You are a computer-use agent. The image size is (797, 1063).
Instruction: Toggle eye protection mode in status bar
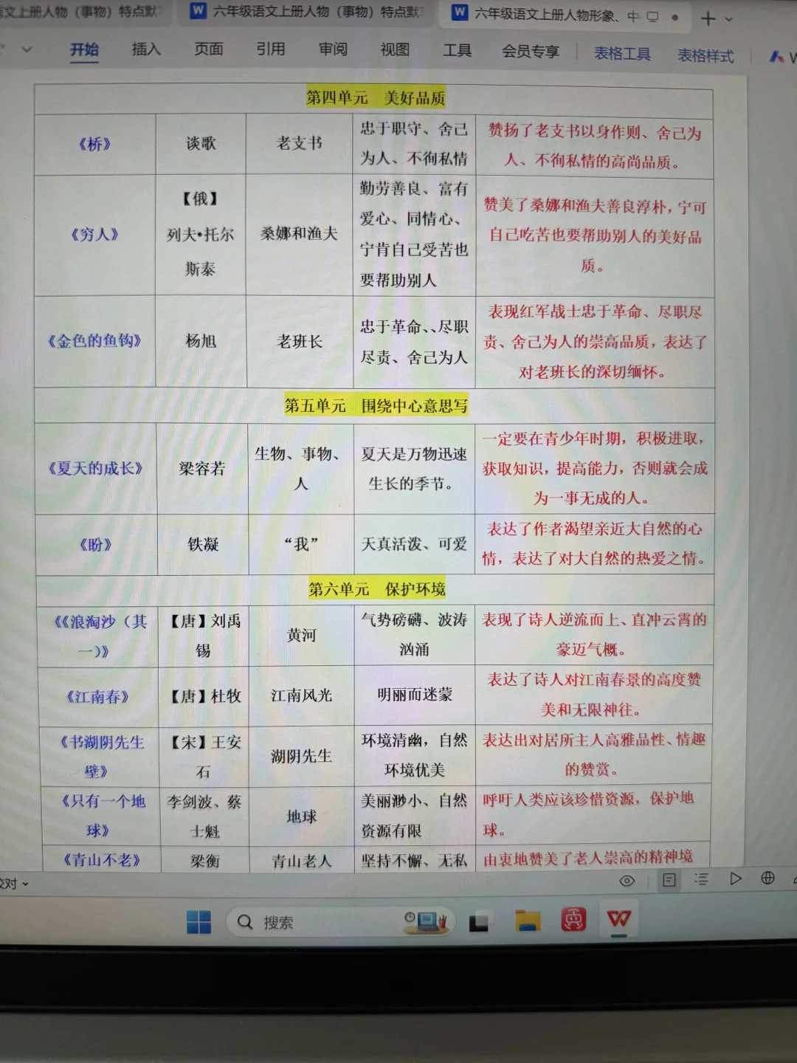[627, 880]
